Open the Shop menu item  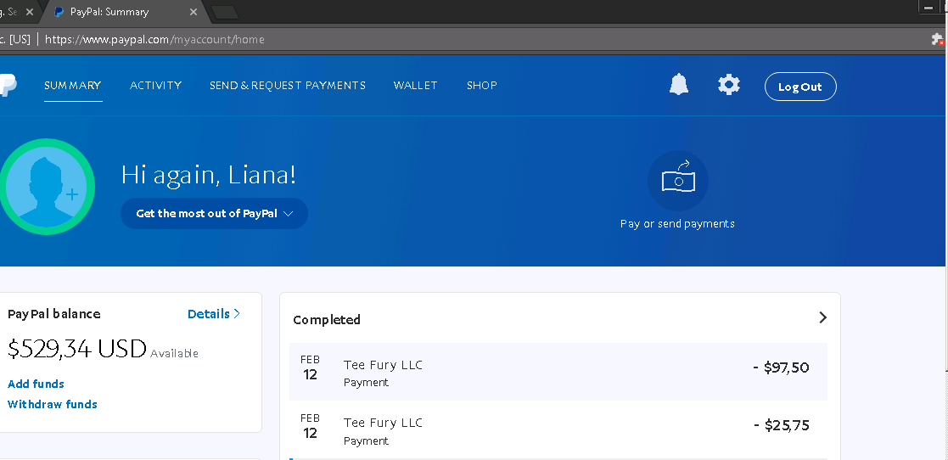click(482, 85)
